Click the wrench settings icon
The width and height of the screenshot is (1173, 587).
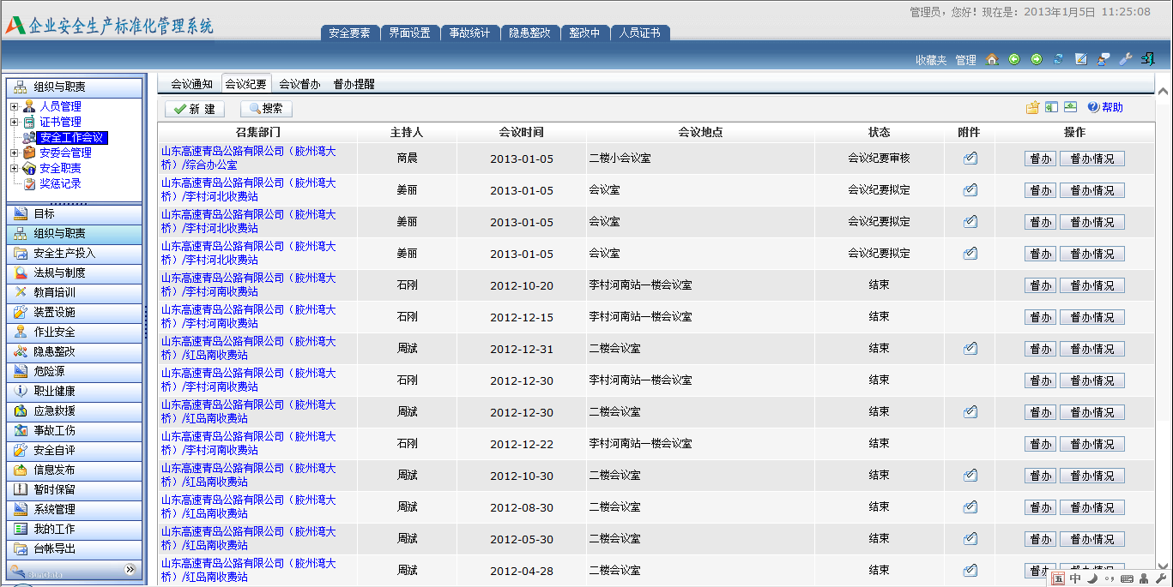click(x=1126, y=59)
